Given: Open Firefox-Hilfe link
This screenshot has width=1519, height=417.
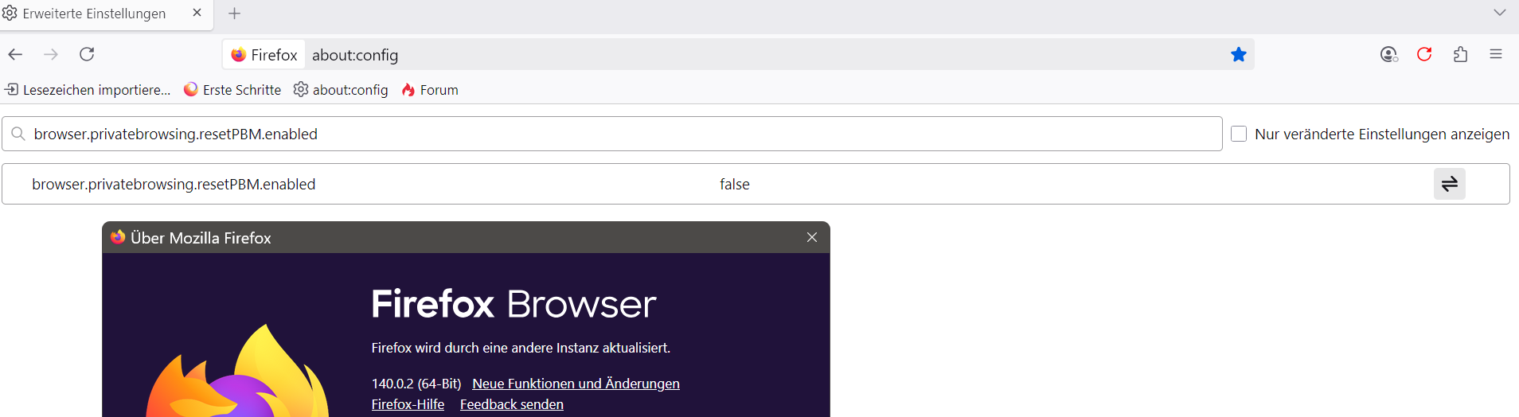Looking at the screenshot, I should [x=408, y=404].
